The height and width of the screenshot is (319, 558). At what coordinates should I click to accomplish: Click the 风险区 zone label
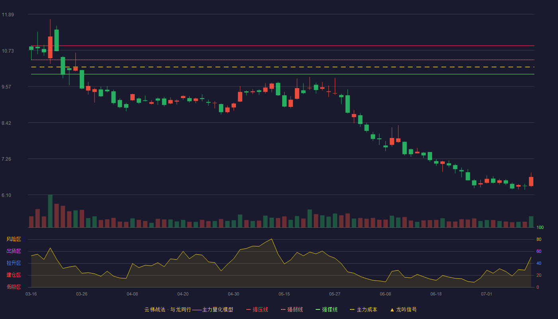point(14,239)
